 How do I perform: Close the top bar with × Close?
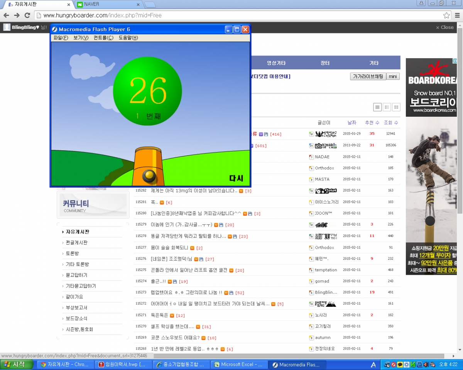pos(444,27)
